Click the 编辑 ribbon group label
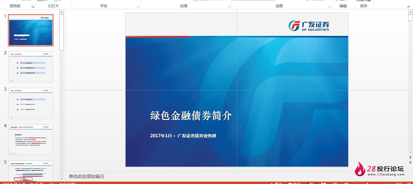The width and height of the screenshot is (413, 184). coord(343,6)
